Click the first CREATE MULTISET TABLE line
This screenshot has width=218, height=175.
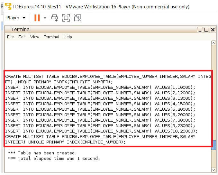(108, 76)
